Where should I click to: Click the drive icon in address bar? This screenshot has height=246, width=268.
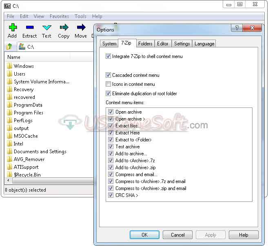pos(22,47)
